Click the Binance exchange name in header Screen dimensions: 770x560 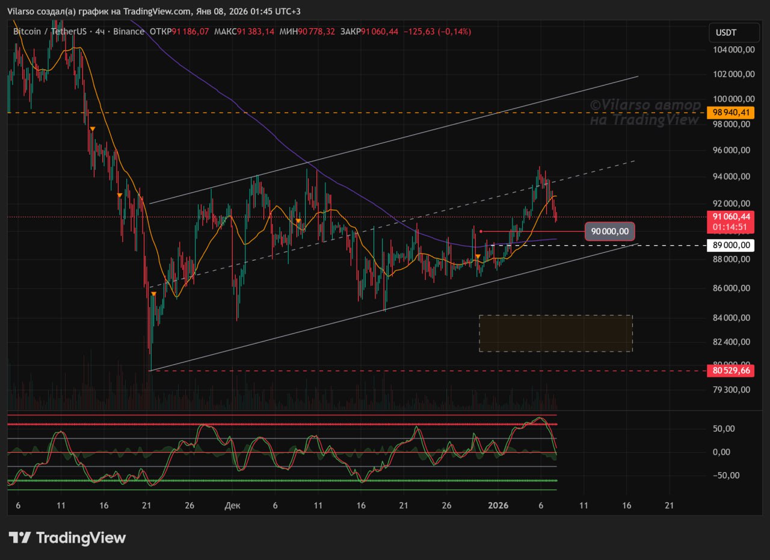pyautogui.click(x=128, y=31)
